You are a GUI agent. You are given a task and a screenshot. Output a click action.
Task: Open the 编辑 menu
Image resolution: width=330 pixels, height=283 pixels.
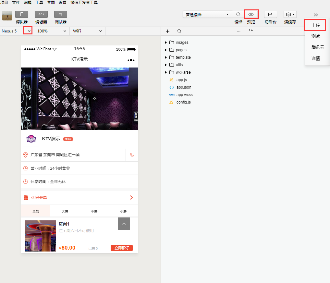coord(28,3)
